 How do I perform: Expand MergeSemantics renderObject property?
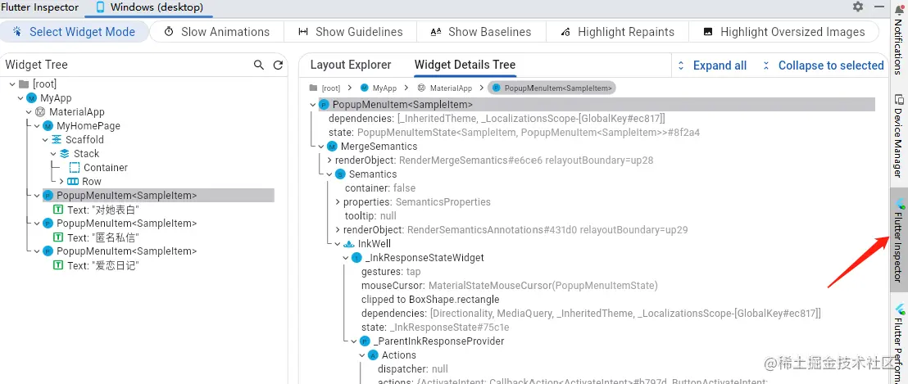pyautogui.click(x=329, y=160)
